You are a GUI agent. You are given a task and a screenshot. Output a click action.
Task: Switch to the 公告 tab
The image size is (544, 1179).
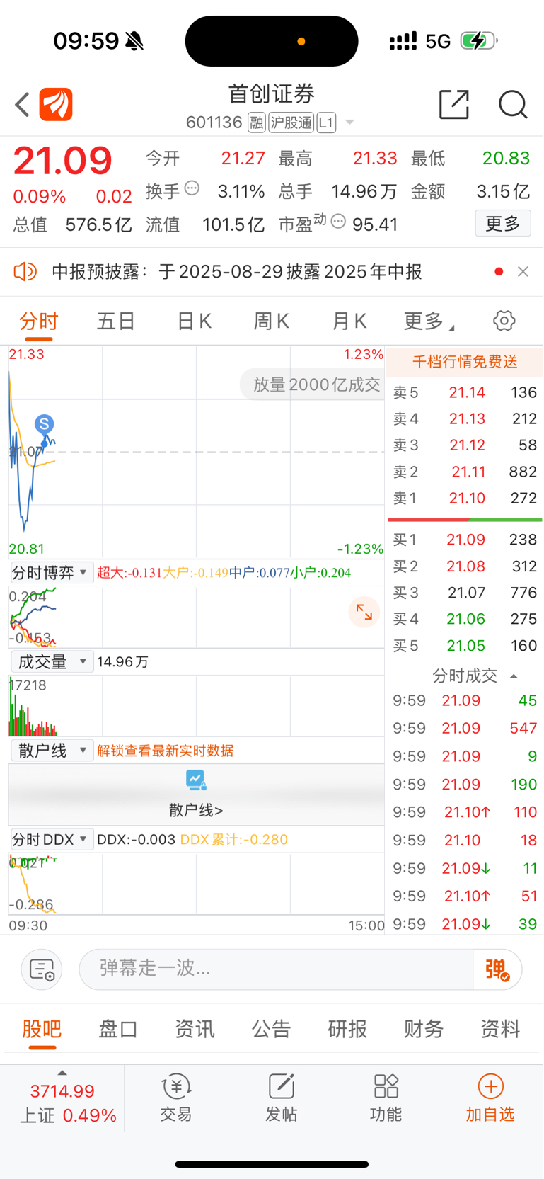tap(271, 1029)
